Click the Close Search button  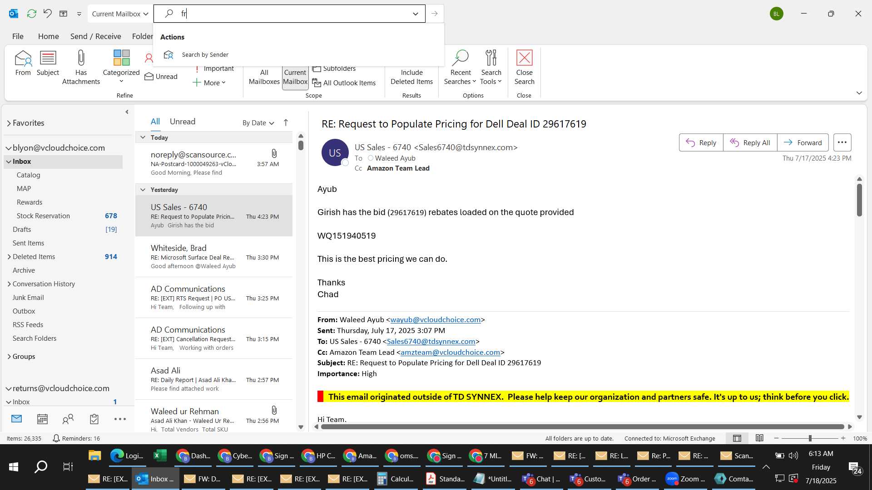[524, 67]
